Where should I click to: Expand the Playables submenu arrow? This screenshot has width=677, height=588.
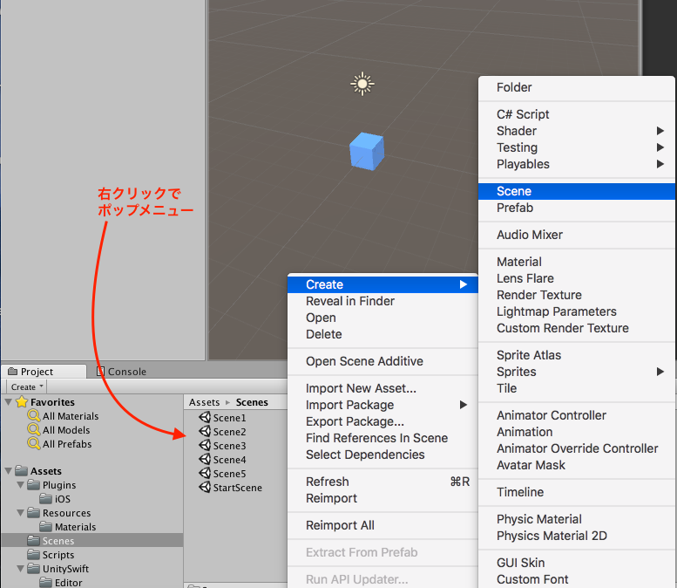660,164
